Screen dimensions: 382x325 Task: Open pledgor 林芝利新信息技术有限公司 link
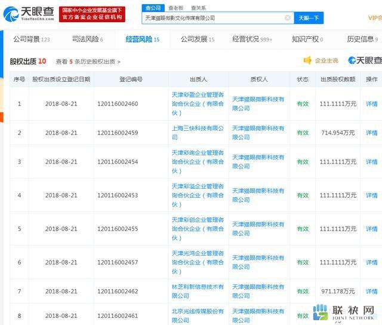(x=198, y=292)
